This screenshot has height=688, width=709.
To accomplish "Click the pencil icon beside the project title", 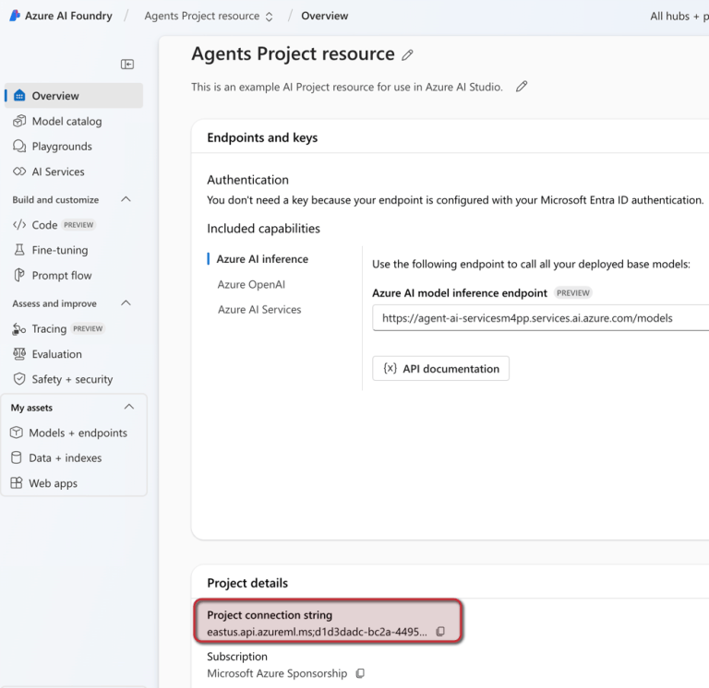I will [x=407, y=55].
